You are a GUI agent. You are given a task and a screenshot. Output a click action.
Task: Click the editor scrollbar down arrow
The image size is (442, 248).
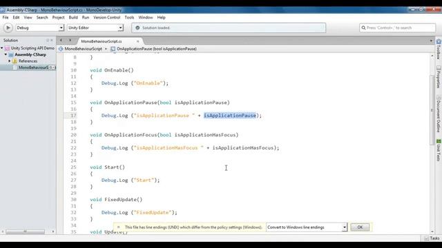432,231
